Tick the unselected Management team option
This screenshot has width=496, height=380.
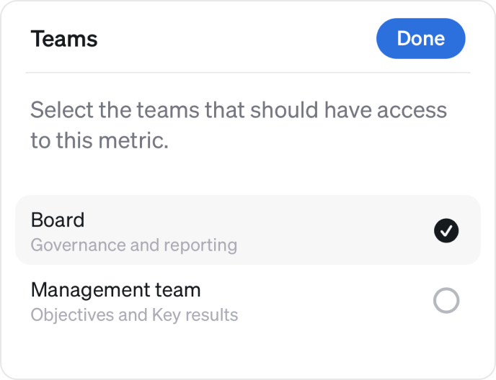tap(446, 300)
